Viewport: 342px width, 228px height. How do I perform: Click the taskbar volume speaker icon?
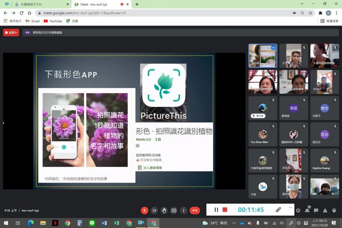point(282,223)
